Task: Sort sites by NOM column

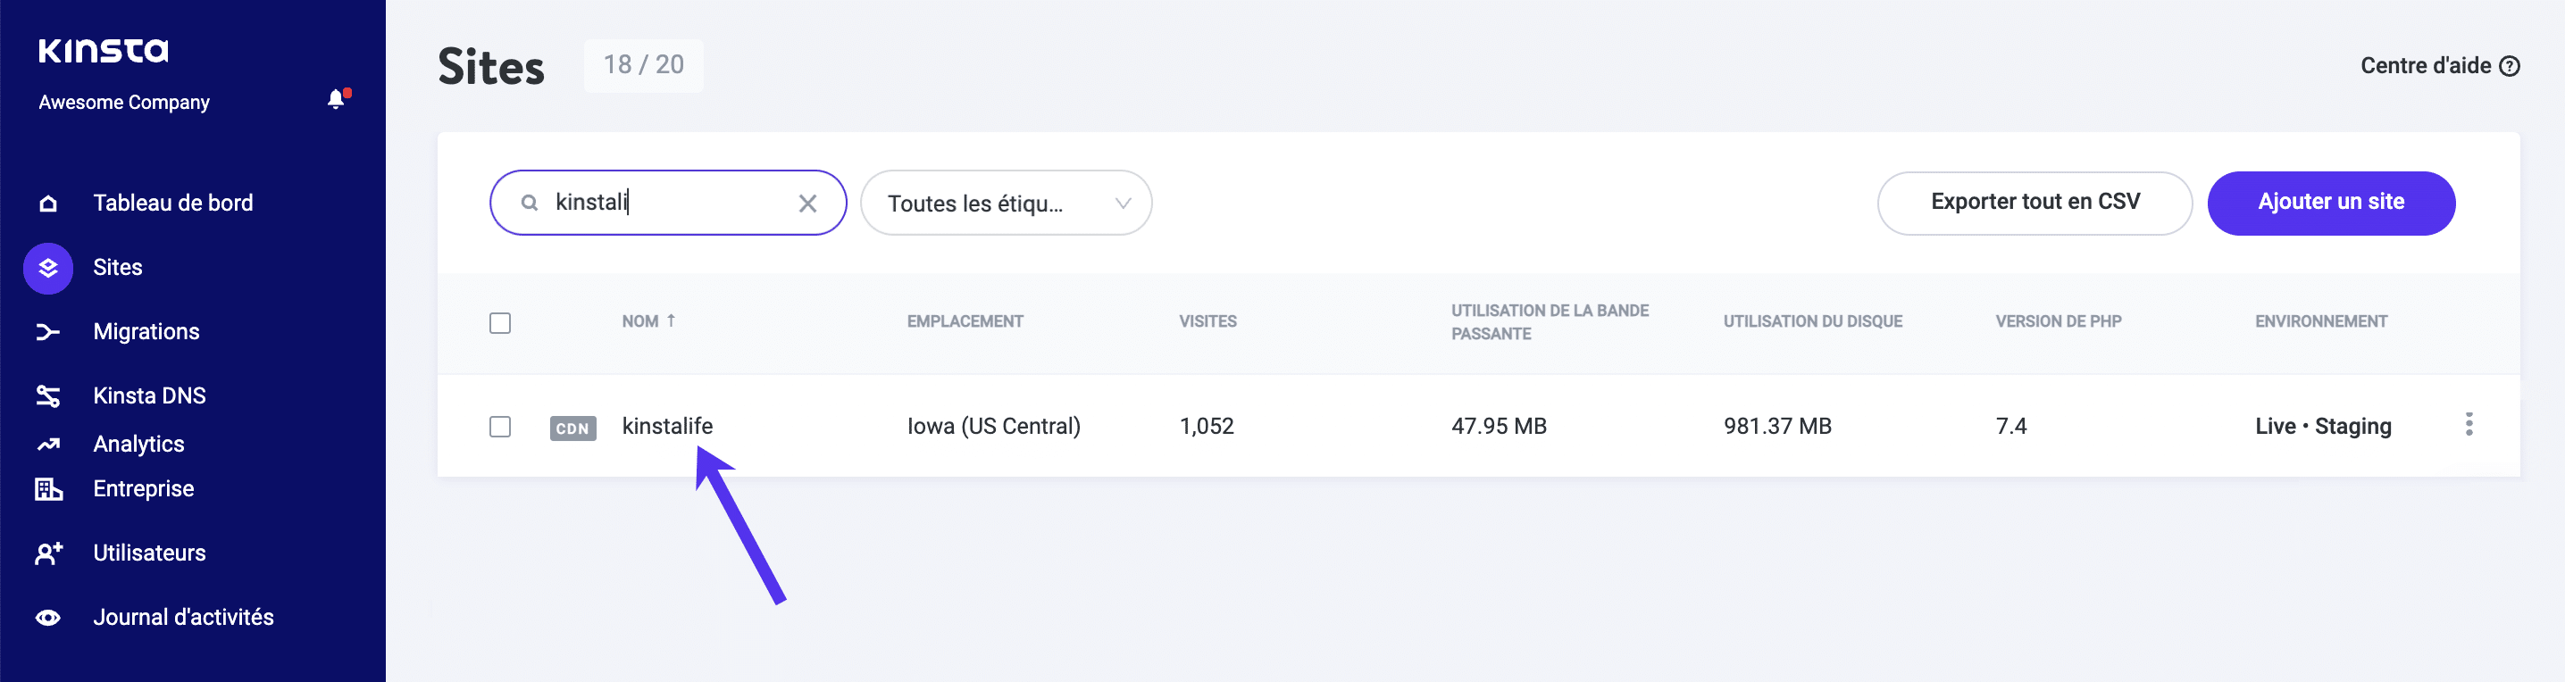Action: [x=649, y=320]
